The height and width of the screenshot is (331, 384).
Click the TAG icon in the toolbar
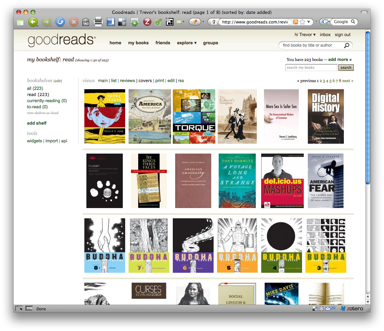pos(86,22)
